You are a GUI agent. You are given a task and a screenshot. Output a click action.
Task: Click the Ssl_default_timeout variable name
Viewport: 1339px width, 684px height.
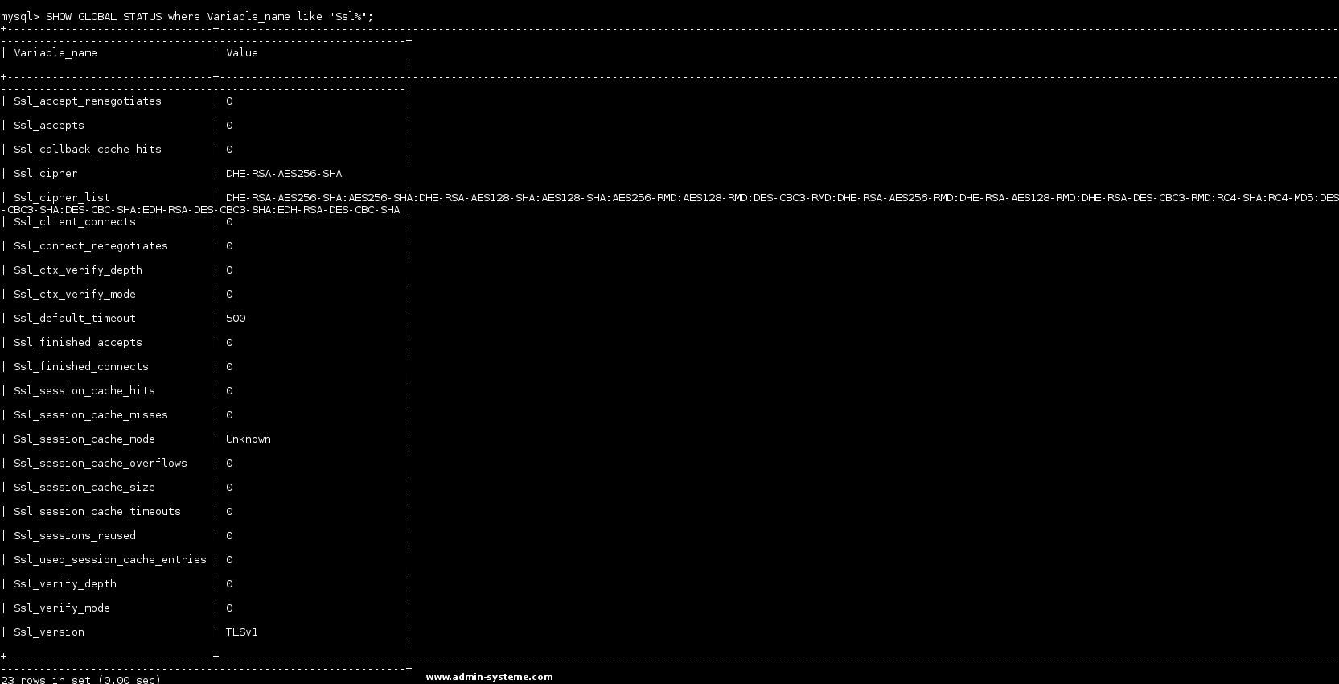click(75, 318)
